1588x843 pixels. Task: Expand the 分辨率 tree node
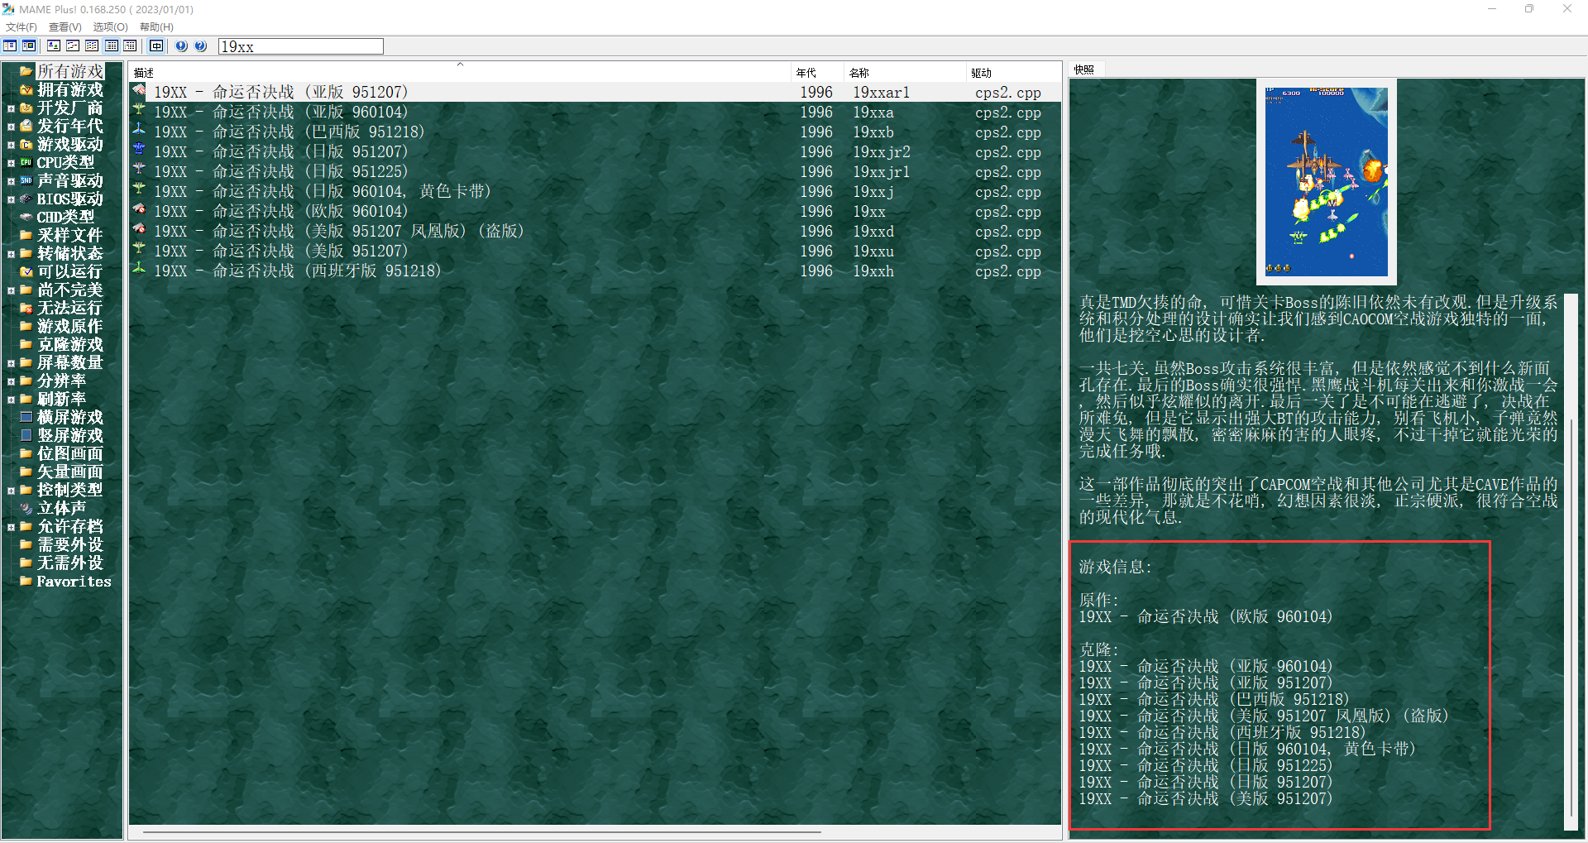[11, 381]
